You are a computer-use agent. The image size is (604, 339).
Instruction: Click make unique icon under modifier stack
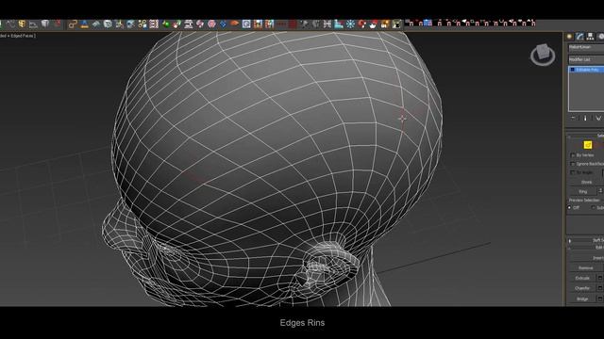coord(597,118)
